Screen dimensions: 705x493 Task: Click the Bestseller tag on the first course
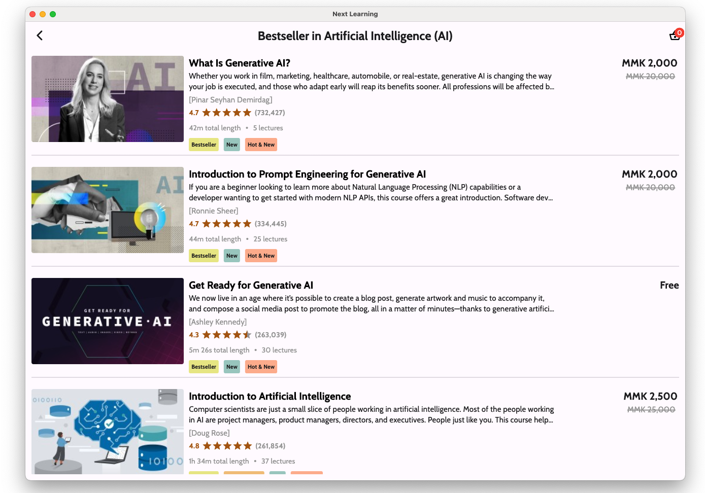coord(204,145)
